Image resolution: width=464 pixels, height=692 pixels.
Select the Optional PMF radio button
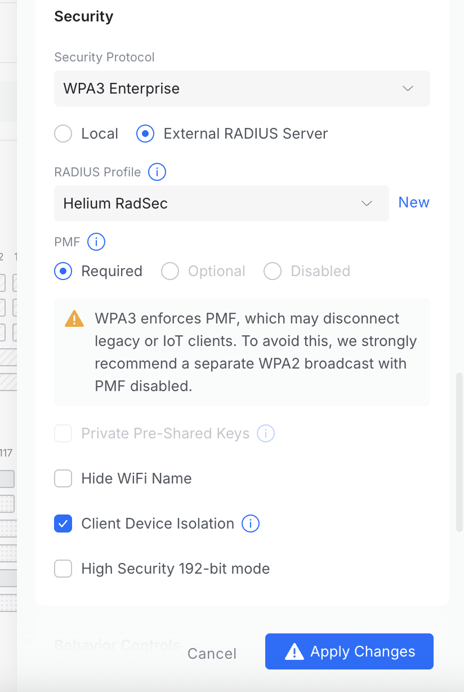(x=170, y=271)
